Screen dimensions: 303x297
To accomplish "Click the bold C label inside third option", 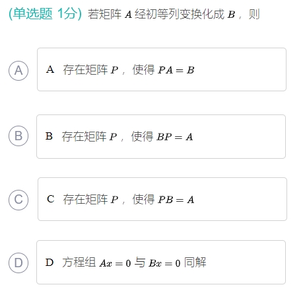I will [51, 199].
